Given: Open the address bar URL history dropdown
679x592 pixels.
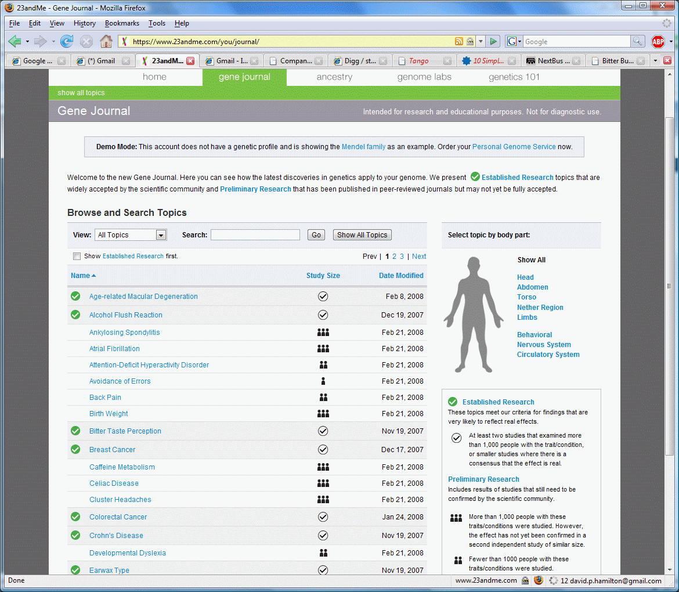Looking at the screenshot, I should [481, 42].
